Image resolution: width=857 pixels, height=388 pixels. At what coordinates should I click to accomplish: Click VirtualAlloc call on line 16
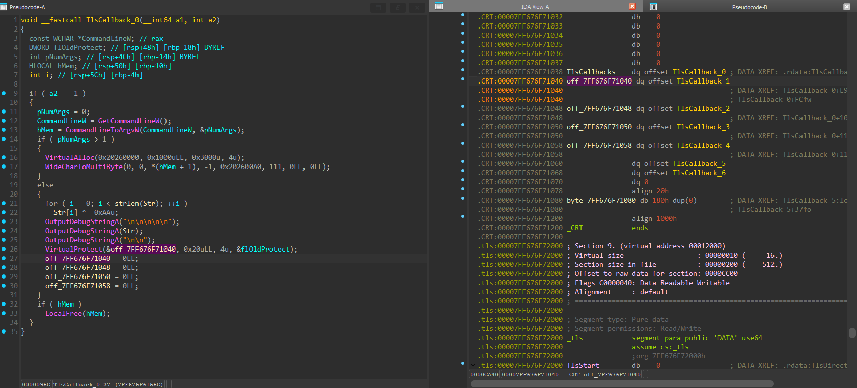click(70, 157)
